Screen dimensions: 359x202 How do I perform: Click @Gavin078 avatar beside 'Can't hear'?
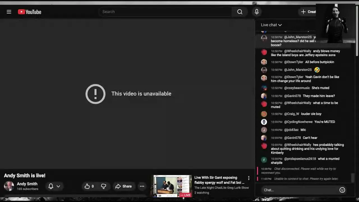pos(264,138)
